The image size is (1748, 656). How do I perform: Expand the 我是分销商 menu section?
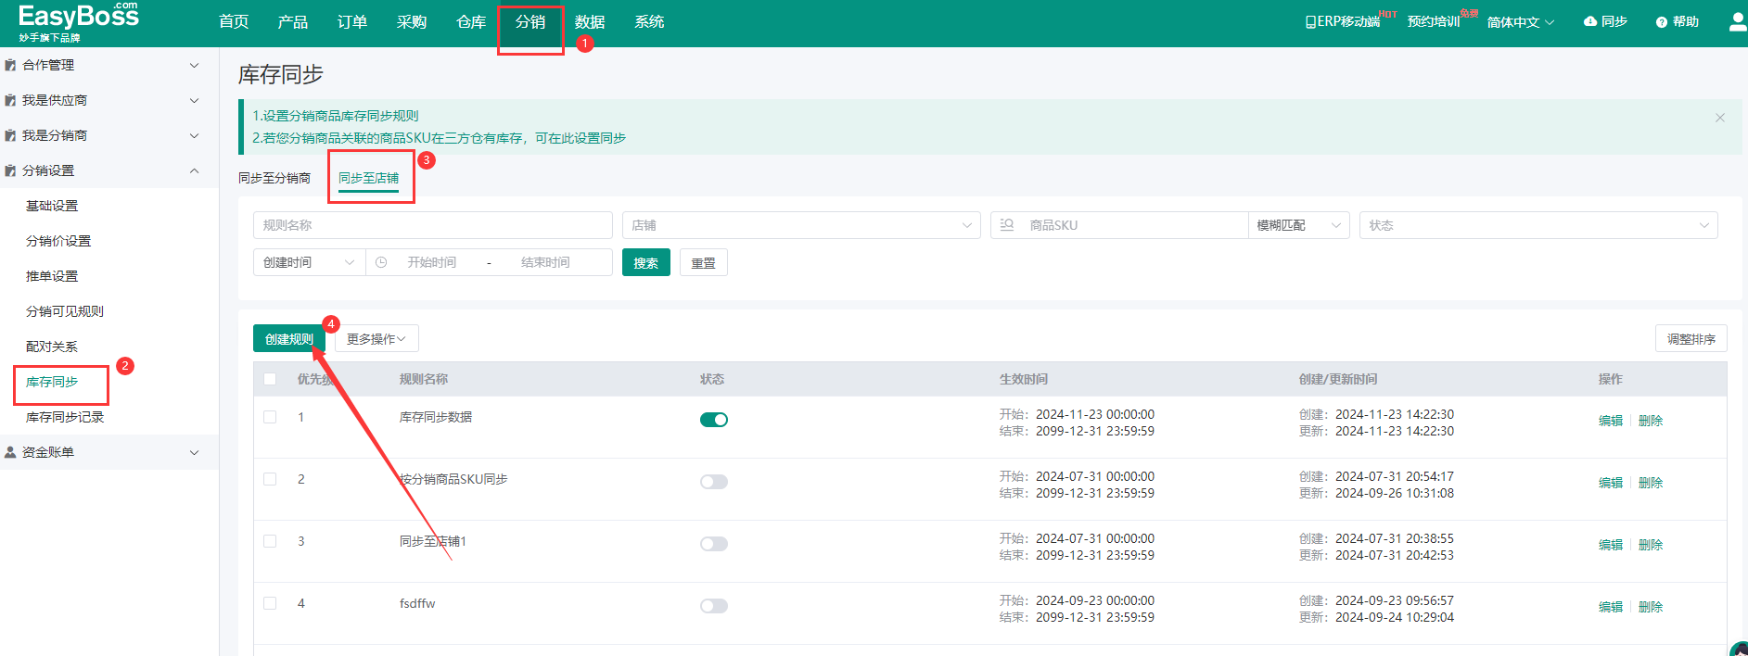(194, 135)
